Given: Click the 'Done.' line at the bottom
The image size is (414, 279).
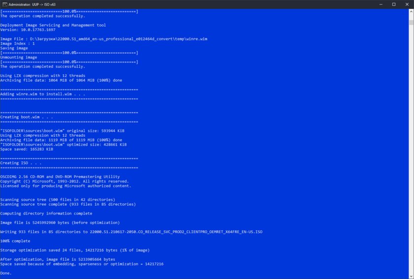Looking at the screenshot, I should [x=6, y=273].
